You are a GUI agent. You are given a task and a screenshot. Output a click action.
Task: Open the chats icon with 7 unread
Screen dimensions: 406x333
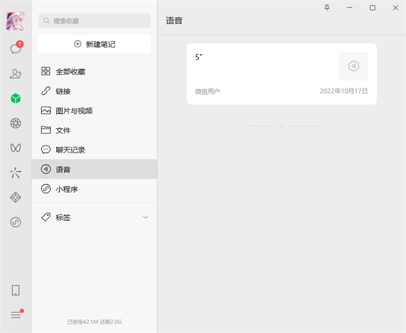(x=16, y=48)
